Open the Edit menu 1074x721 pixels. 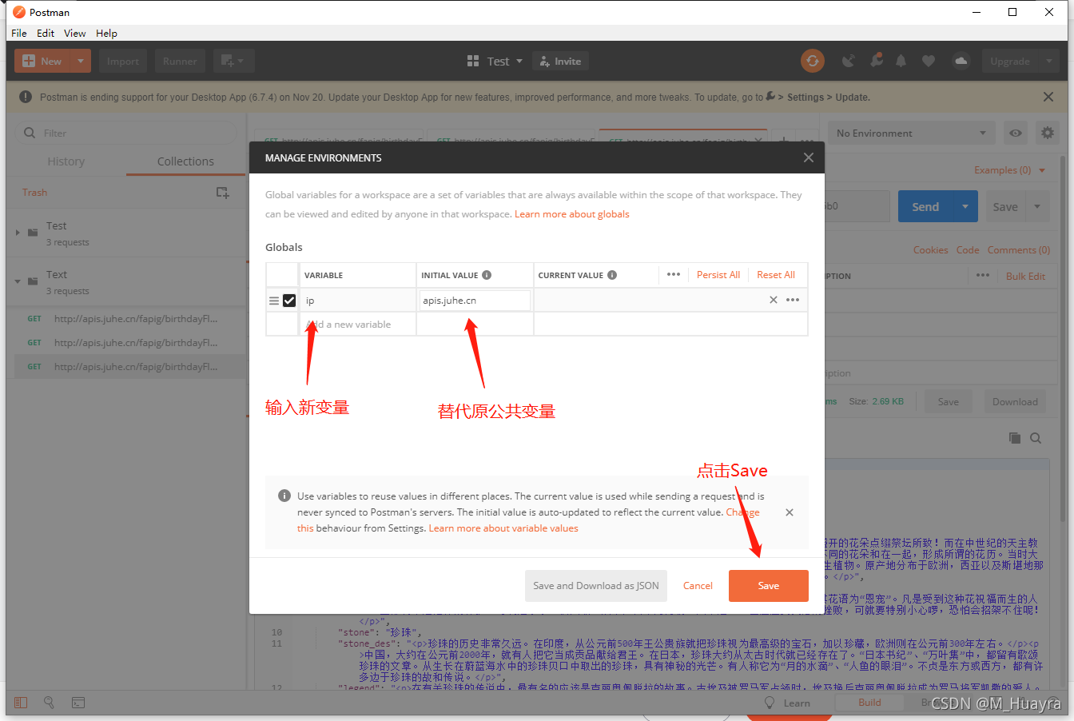pyautogui.click(x=46, y=33)
